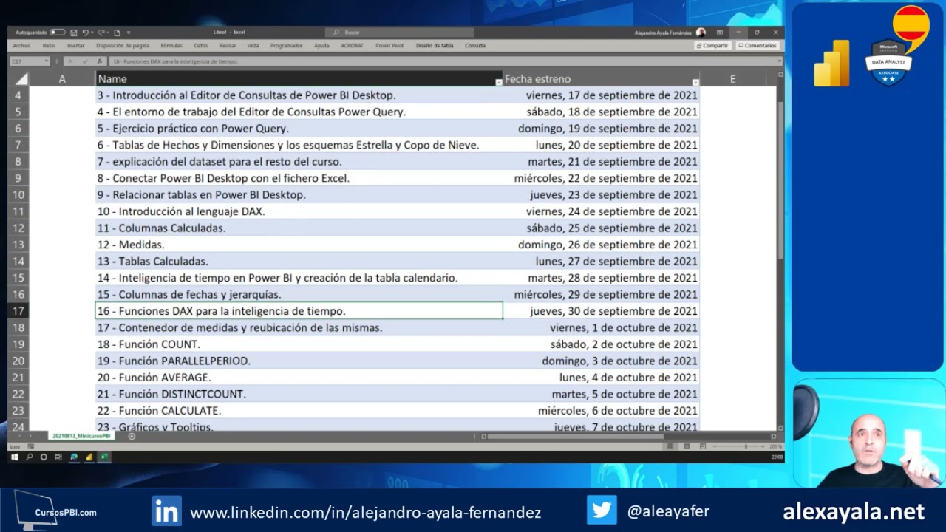Image resolution: width=946 pixels, height=532 pixels.
Task: Select the Disposición de página tab
Action: point(123,46)
